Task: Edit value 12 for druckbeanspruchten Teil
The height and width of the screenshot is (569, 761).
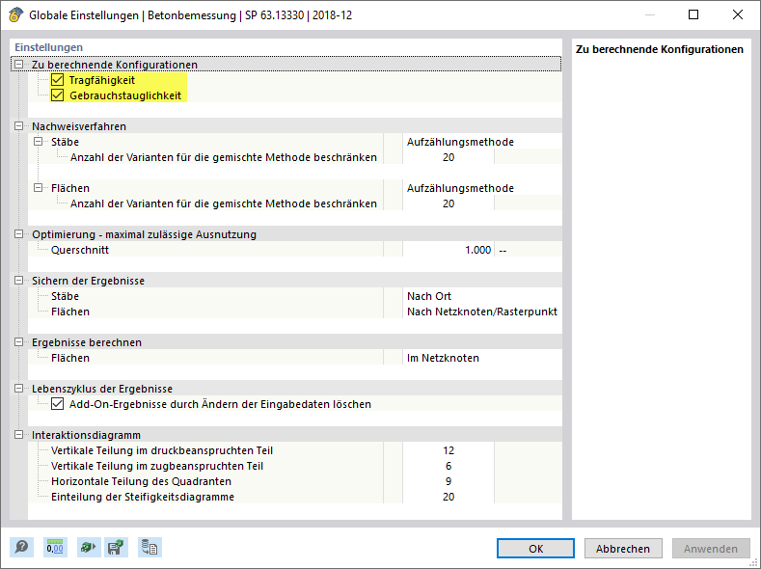Action: coord(448,450)
